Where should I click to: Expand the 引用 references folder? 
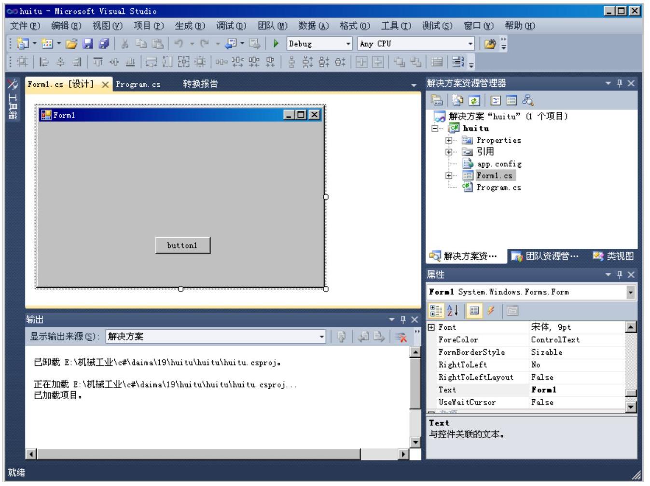[x=449, y=152]
